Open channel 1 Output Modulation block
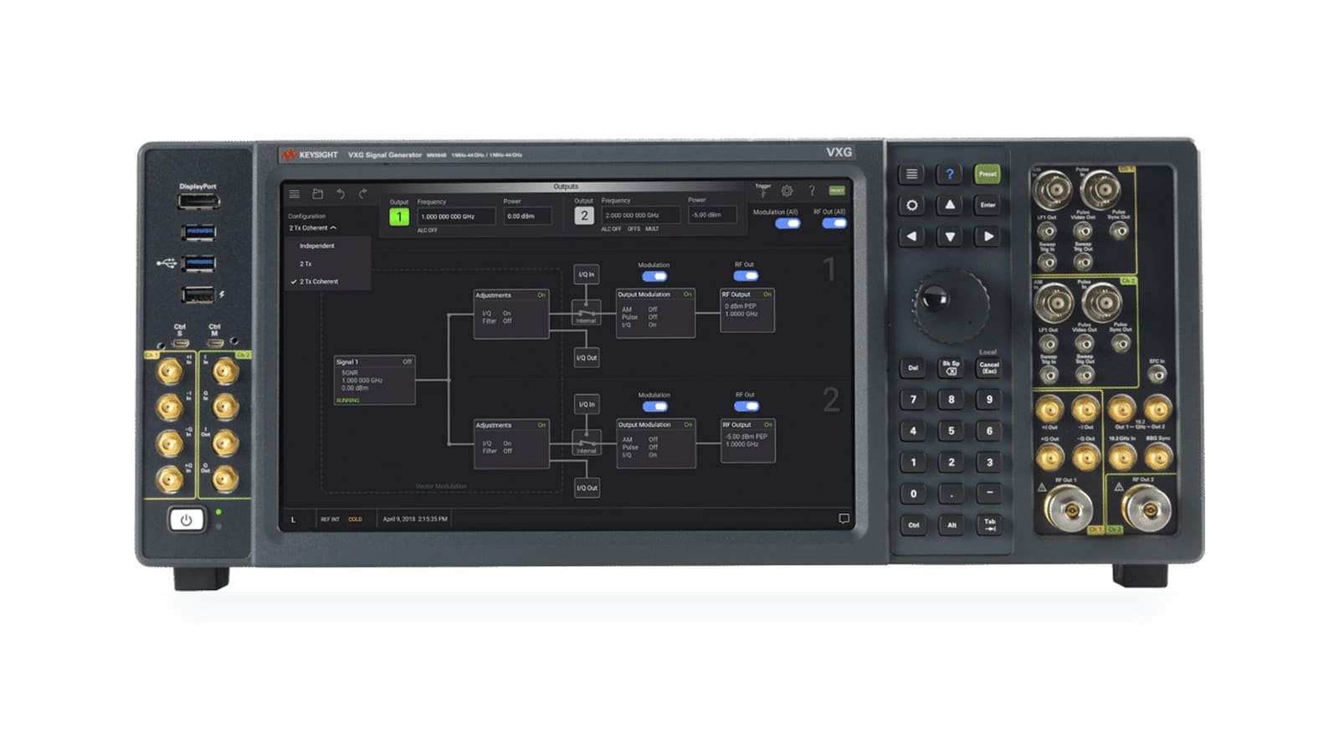 pyautogui.click(x=655, y=313)
